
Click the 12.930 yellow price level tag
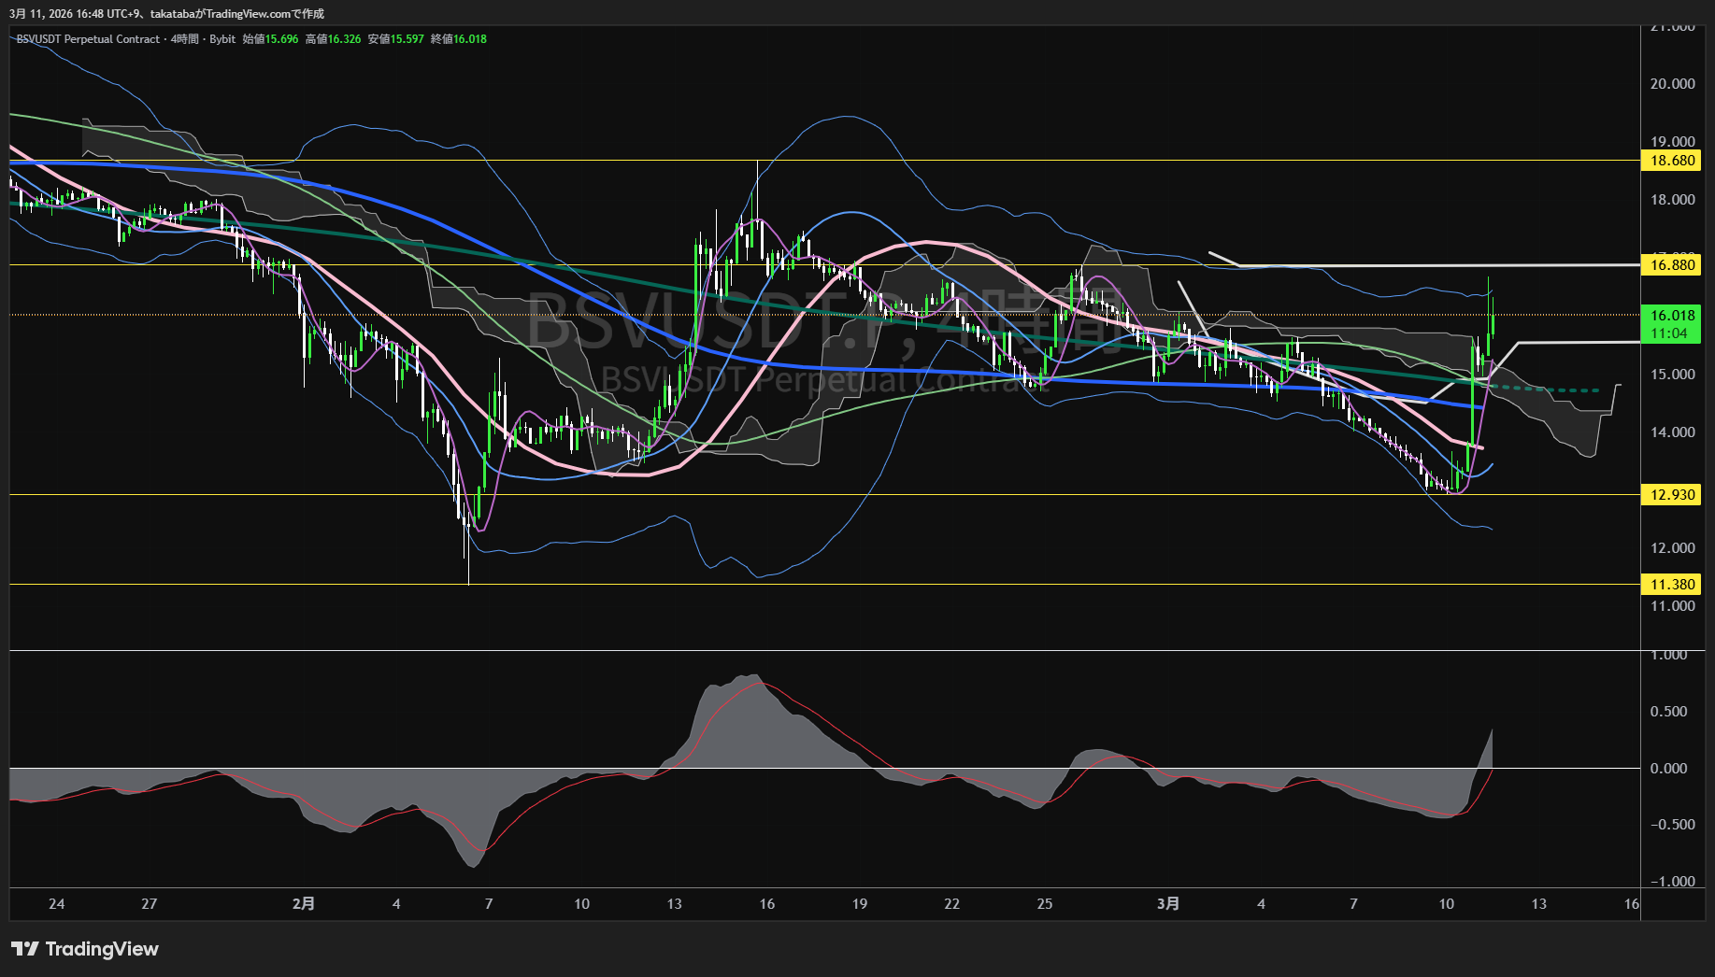(x=1672, y=495)
